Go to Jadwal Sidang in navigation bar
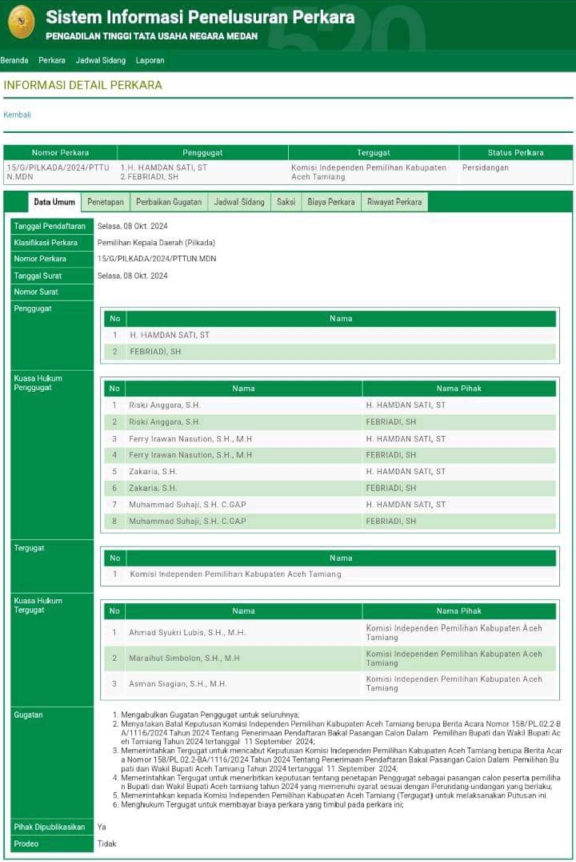Viewport: 576px width, 862px height. pos(101,60)
